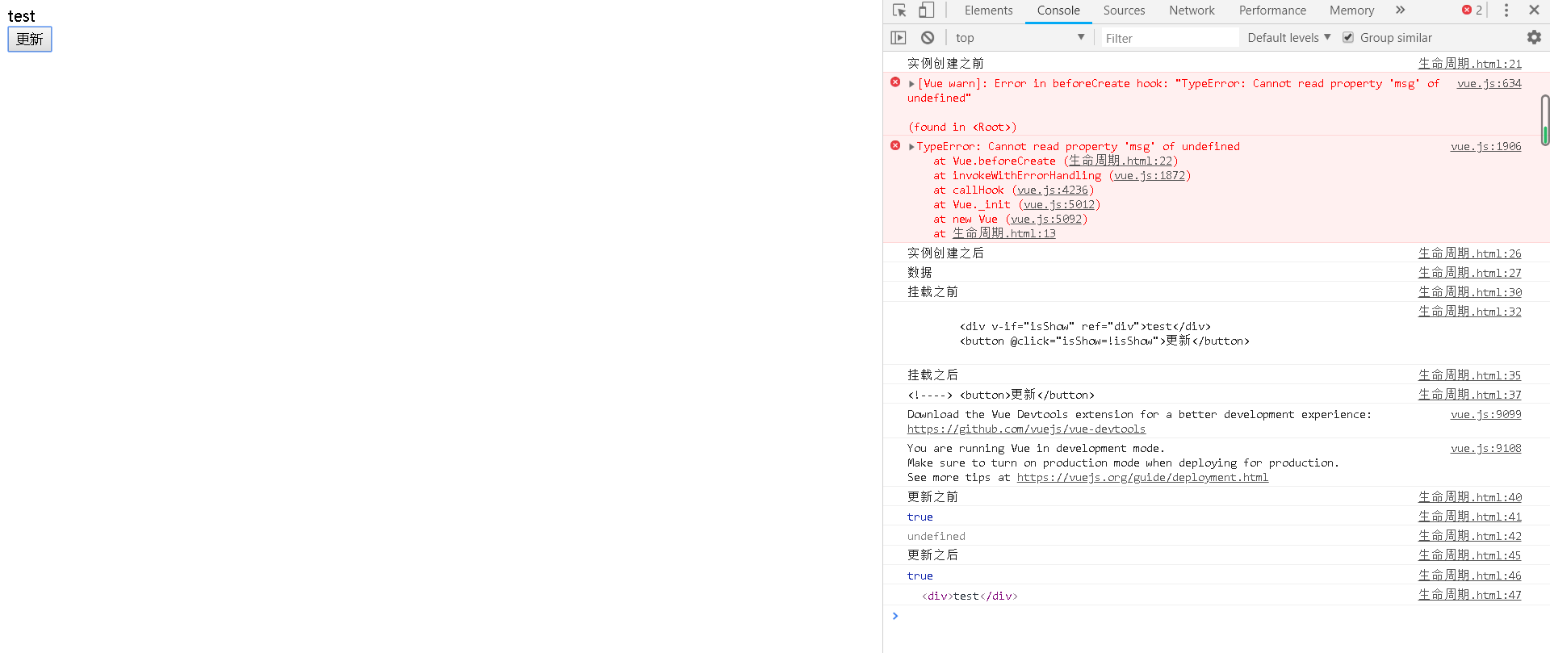The image size is (1550, 653).
Task: Open 生命周期.html:47 source link
Action: pos(1469,595)
